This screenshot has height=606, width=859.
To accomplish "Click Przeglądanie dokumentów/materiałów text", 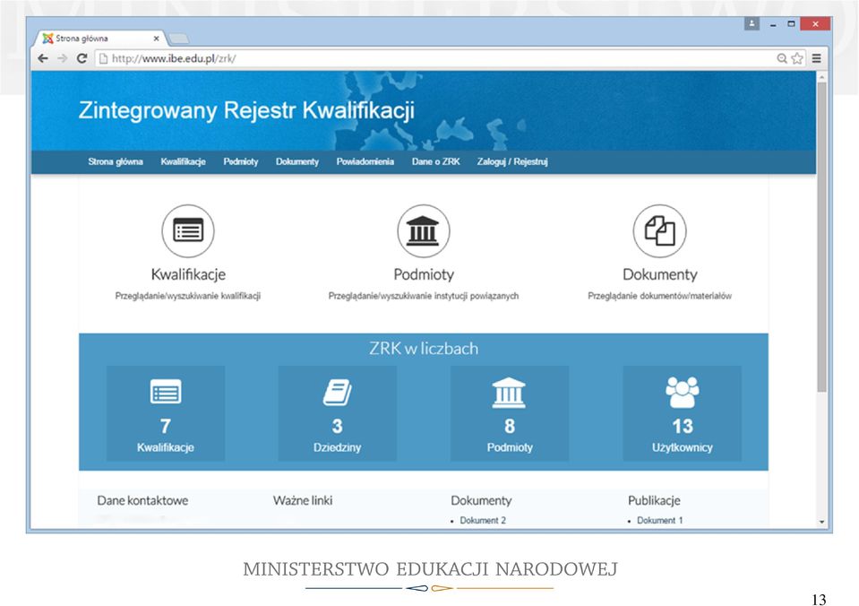I will [659, 296].
